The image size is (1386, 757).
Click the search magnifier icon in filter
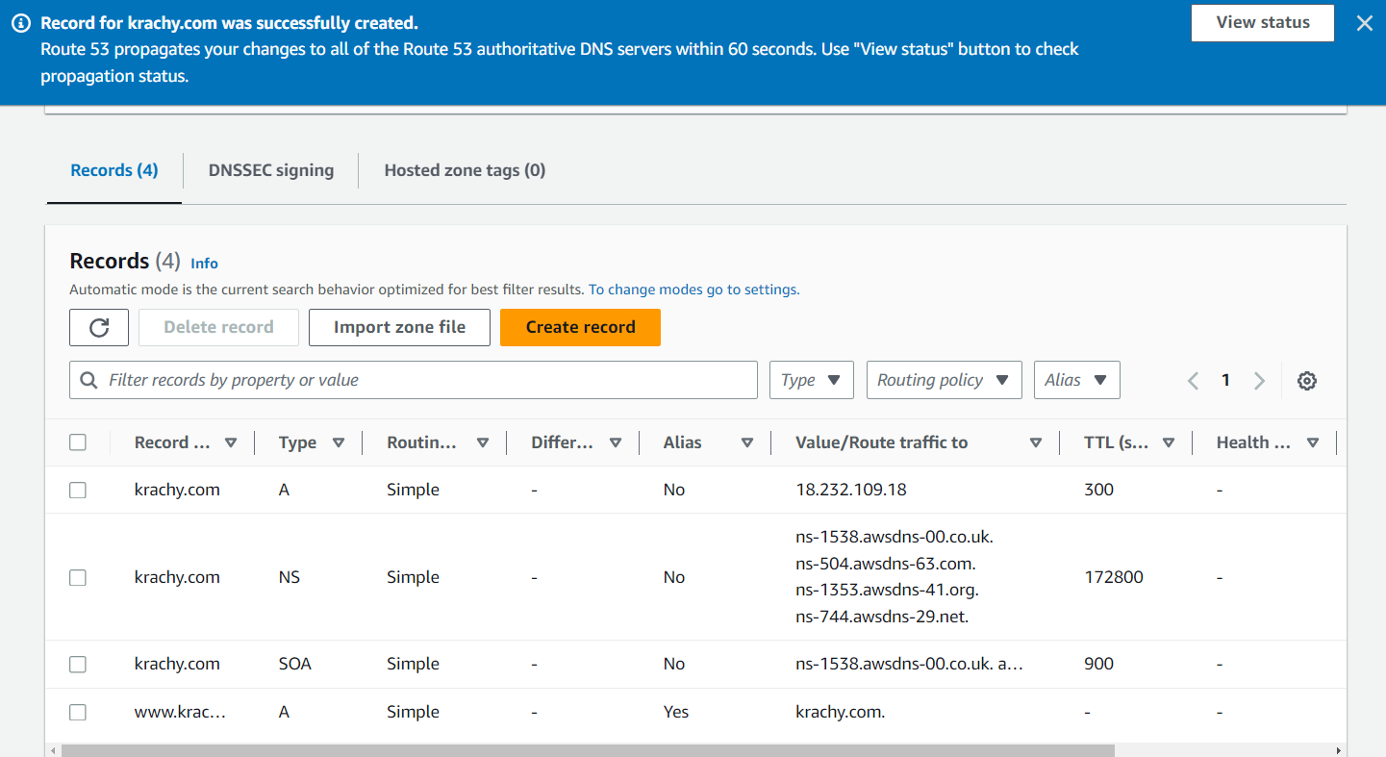[x=89, y=380]
